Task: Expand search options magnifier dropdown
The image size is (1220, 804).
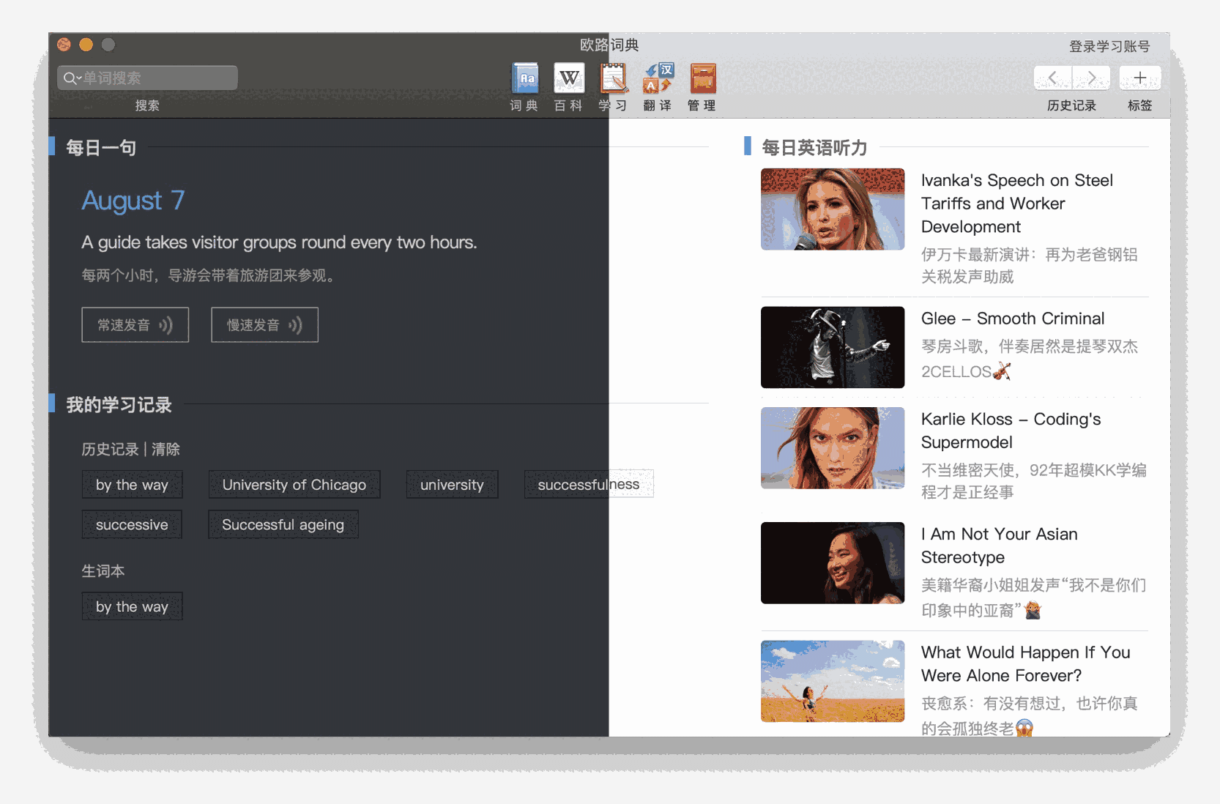Action: 71,78
